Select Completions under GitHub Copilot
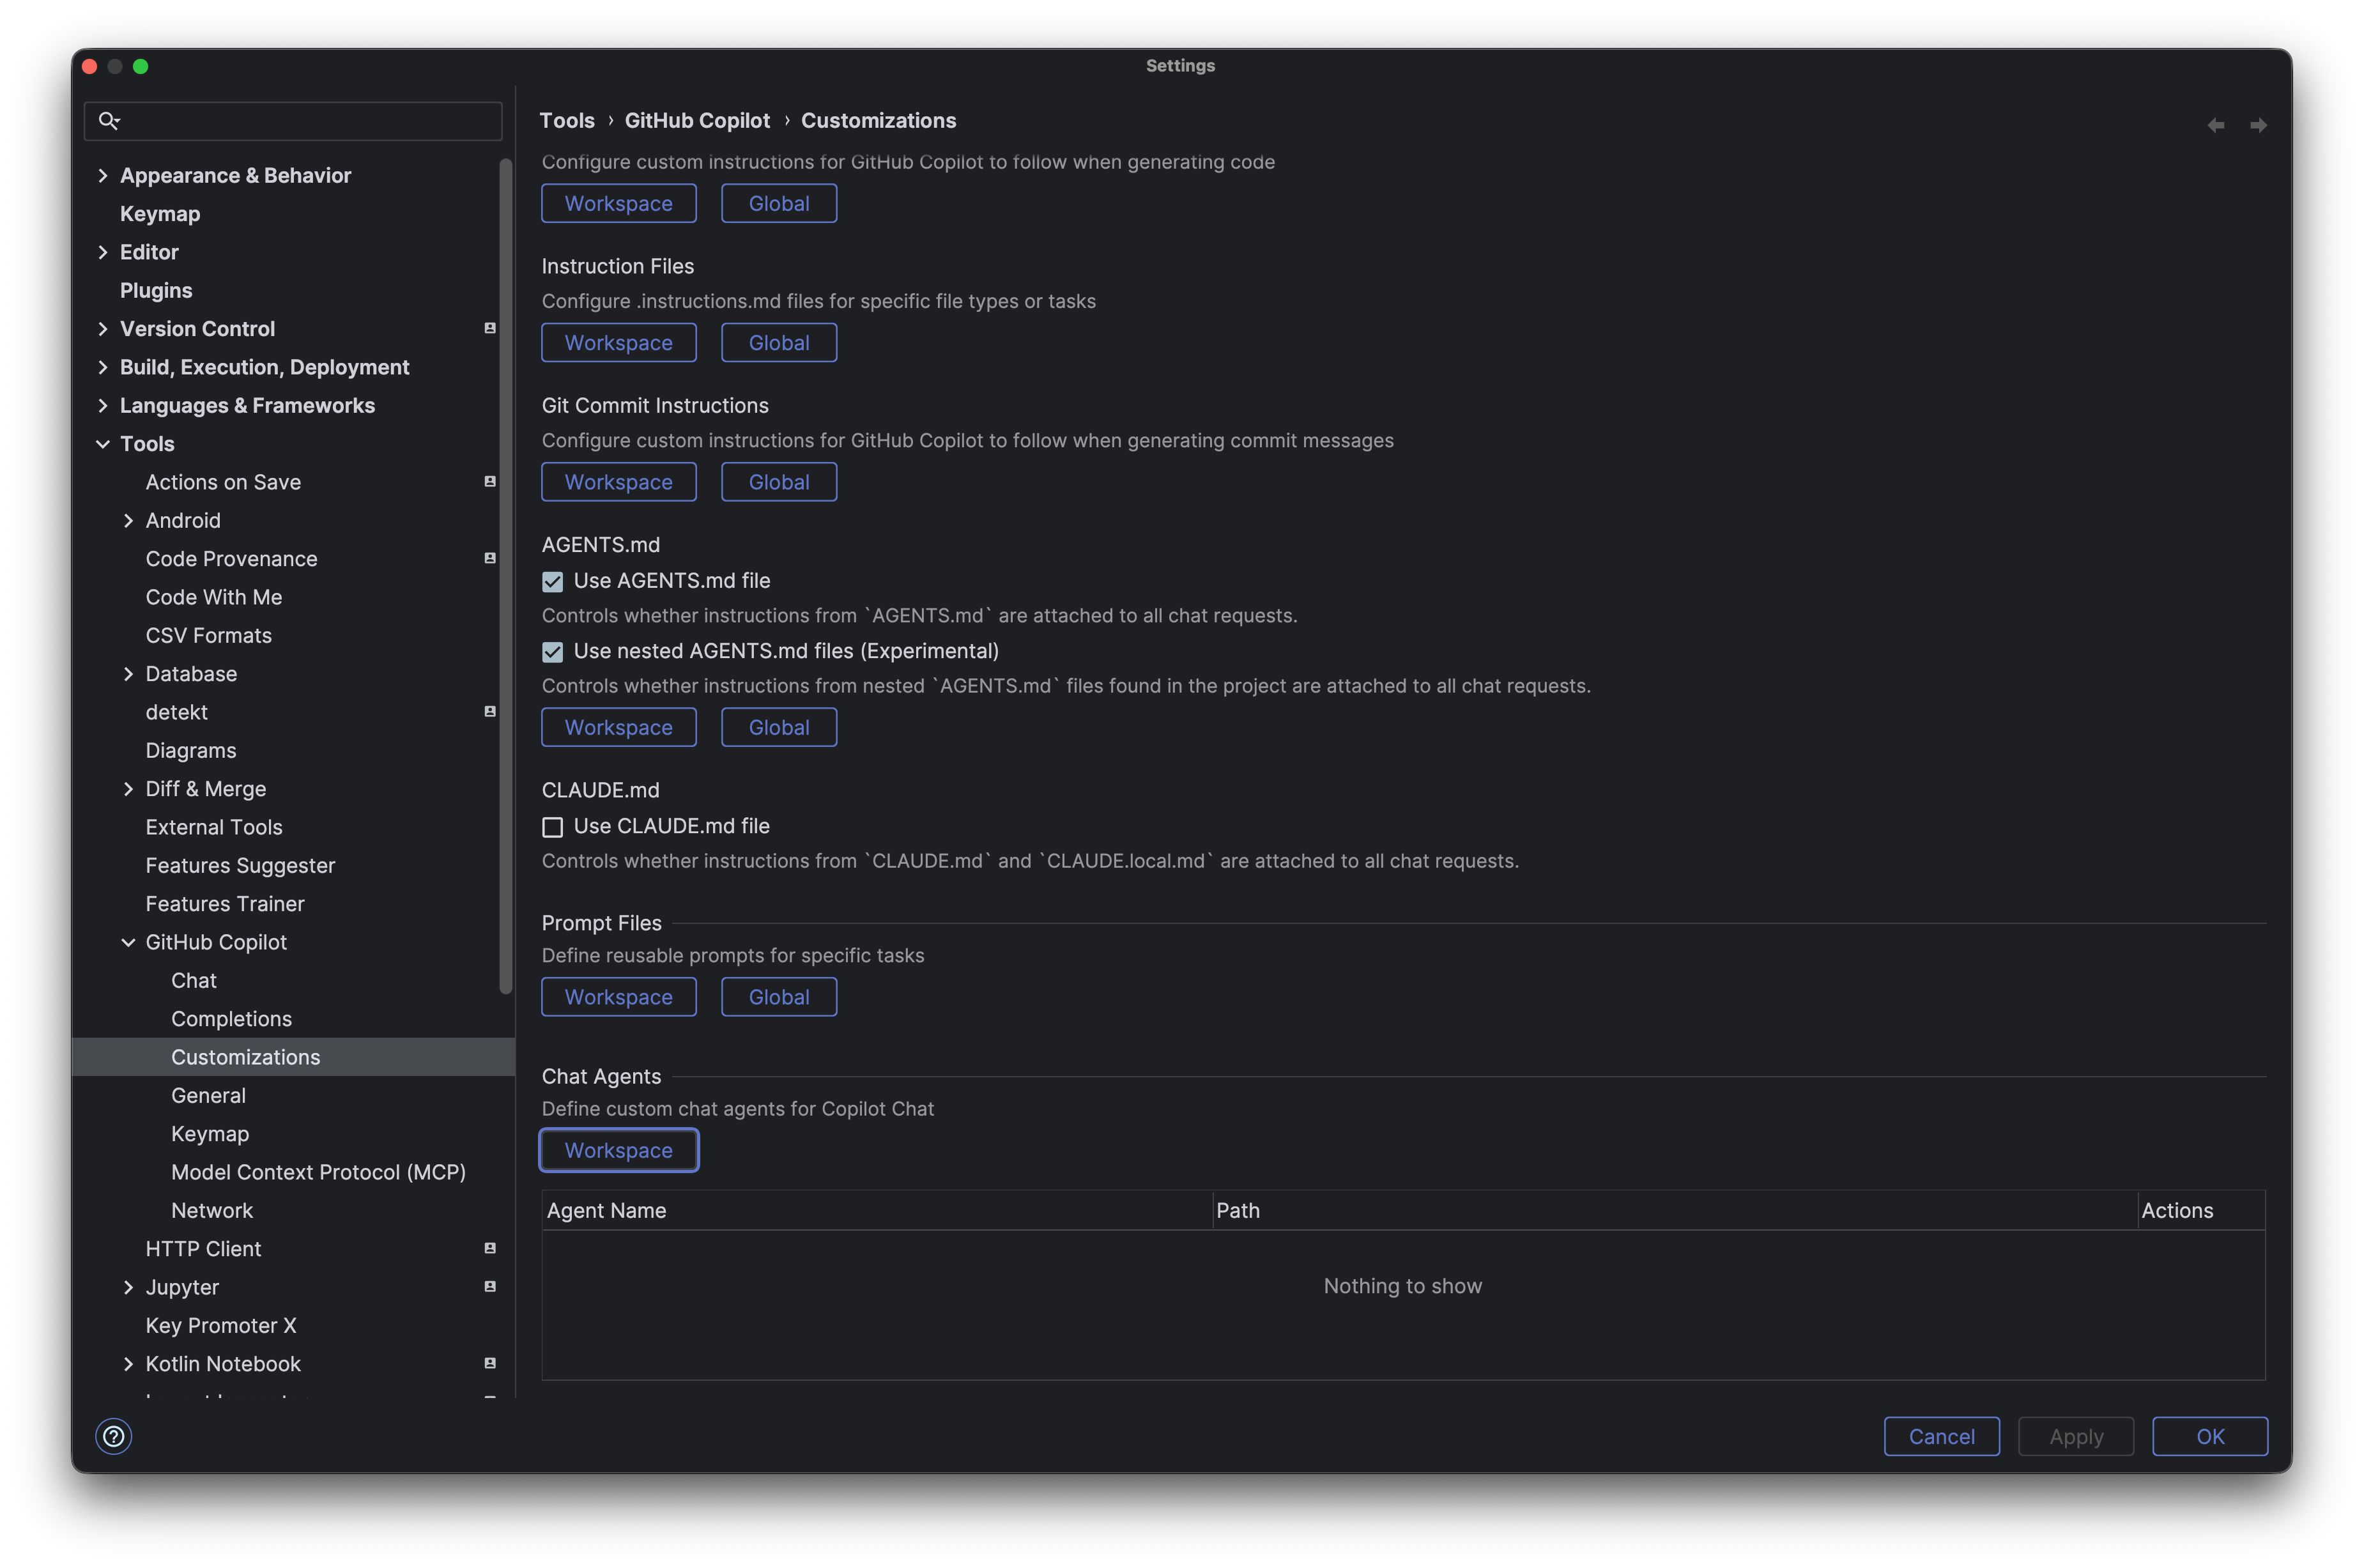Image resolution: width=2364 pixels, height=1568 pixels. (x=231, y=1018)
